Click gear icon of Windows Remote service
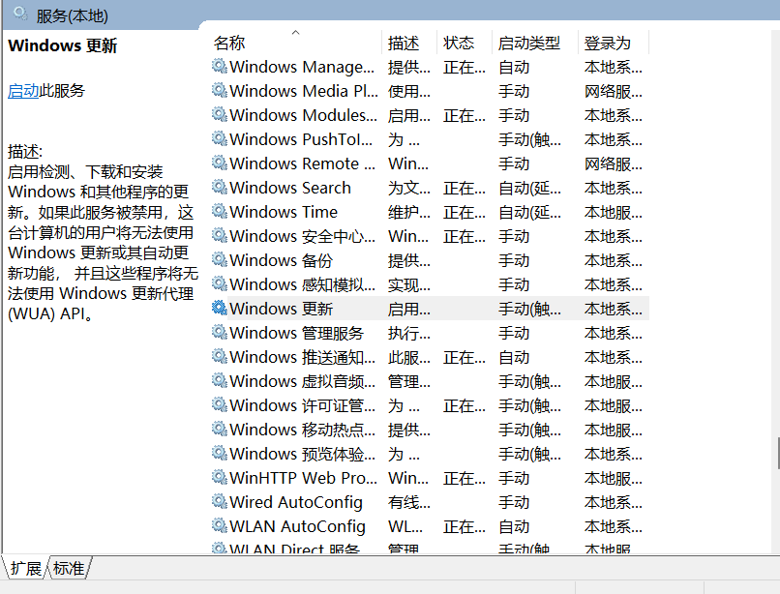The height and width of the screenshot is (594, 780). pyautogui.click(x=220, y=163)
